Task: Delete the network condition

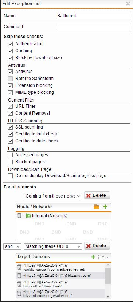Action: coord(97,195)
